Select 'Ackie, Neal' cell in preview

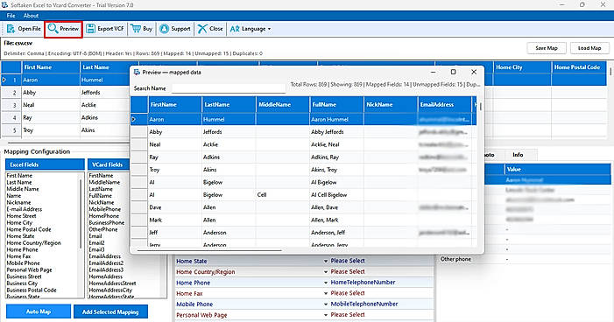tap(336, 144)
